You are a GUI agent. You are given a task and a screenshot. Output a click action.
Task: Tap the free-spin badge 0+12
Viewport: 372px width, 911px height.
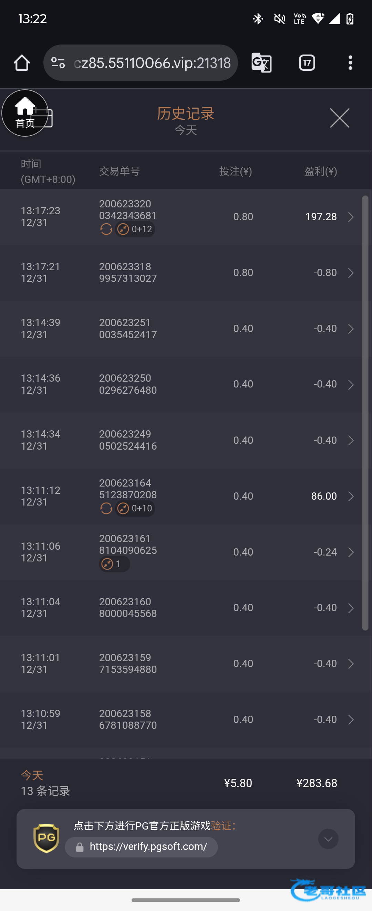point(135,229)
